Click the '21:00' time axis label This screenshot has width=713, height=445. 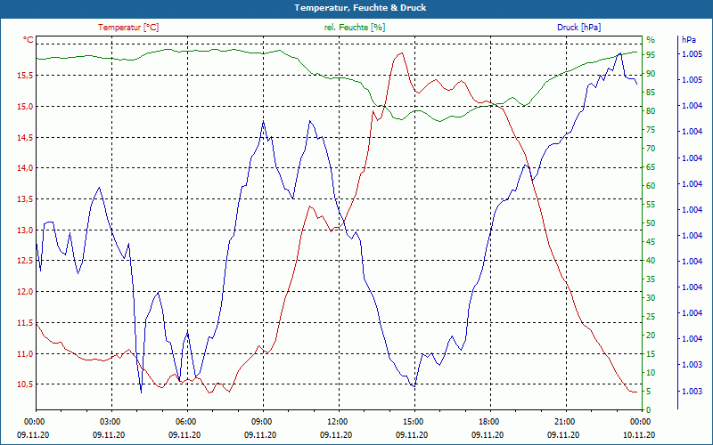(565, 422)
